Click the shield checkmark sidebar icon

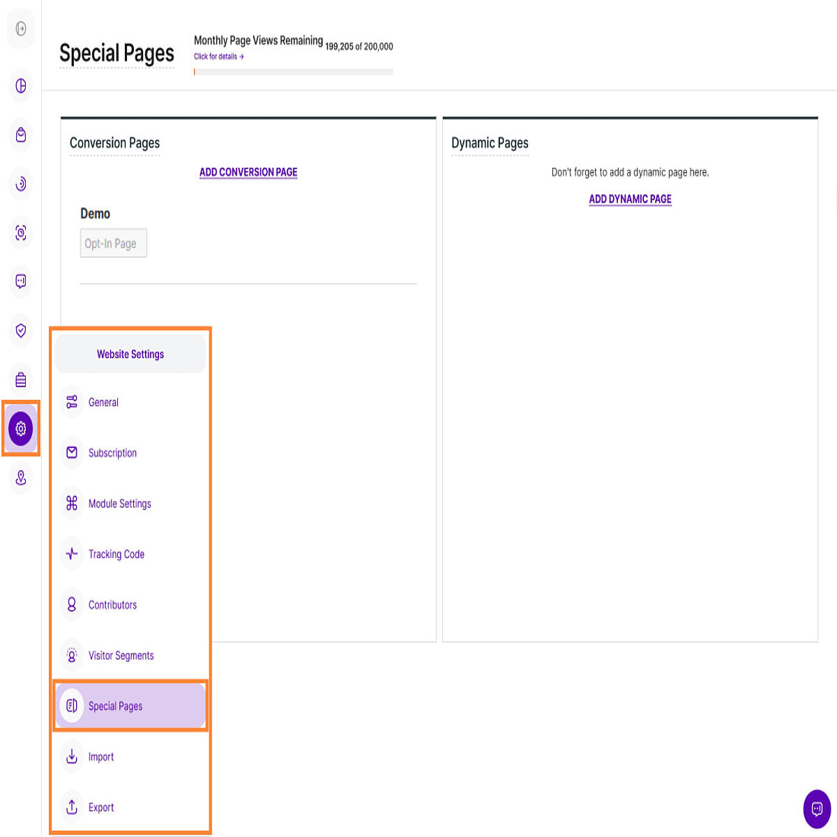pos(21,330)
